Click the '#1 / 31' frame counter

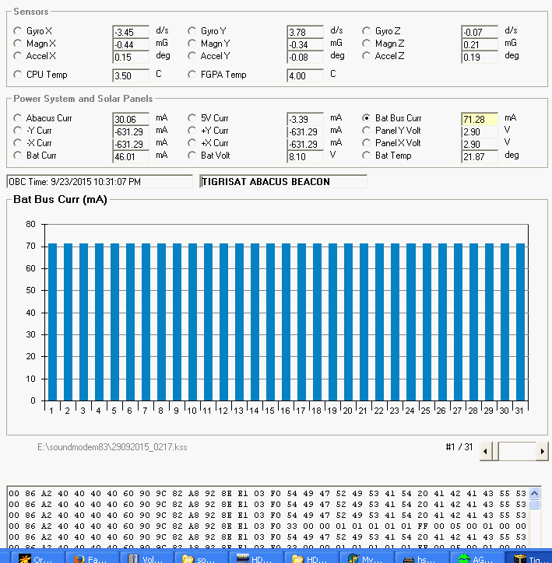pos(459,447)
